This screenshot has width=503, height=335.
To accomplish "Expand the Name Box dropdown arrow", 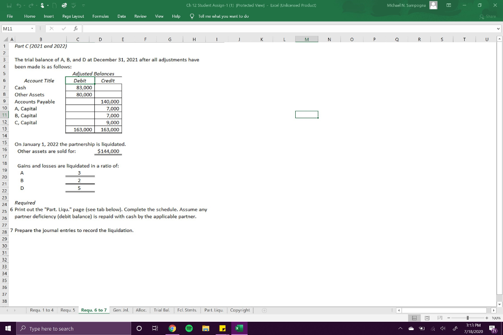I will pos(32,29).
